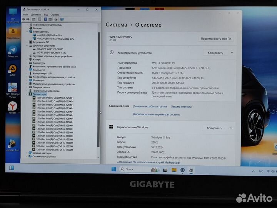Open Защита системы link
The height and width of the screenshot is (208, 277).
(x=181, y=106)
